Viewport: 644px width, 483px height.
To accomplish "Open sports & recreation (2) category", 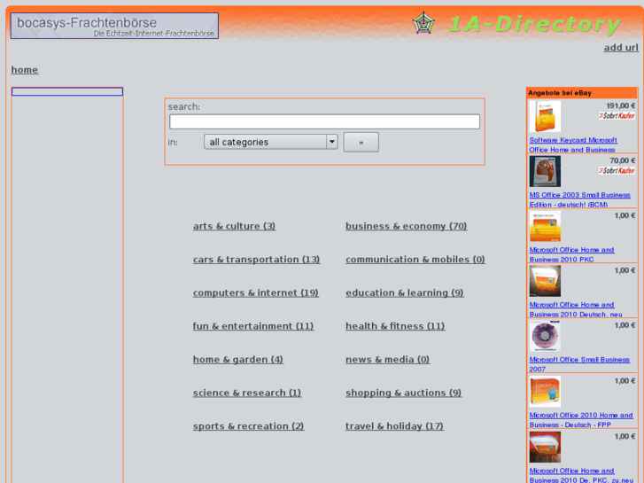I will [249, 426].
